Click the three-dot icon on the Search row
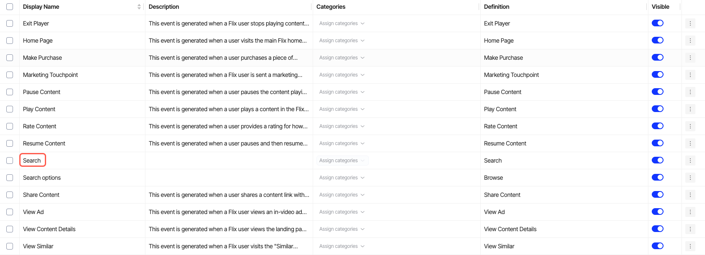 (x=690, y=161)
